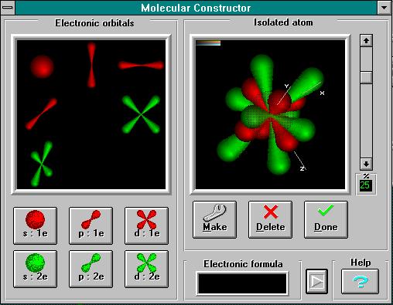
Task: Select the large green four-lobed d orbital
Action: click(x=141, y=114)
